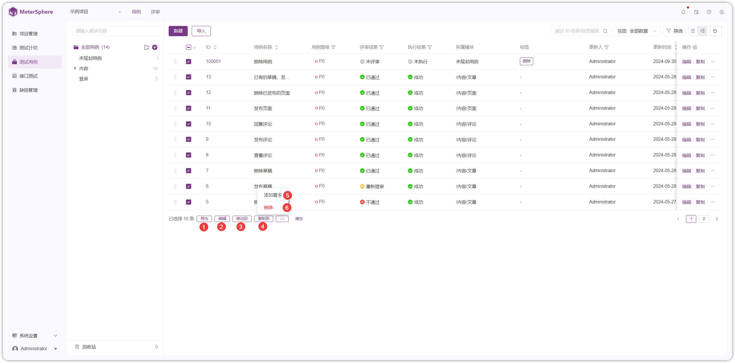Go to page 2 of results

704,219
